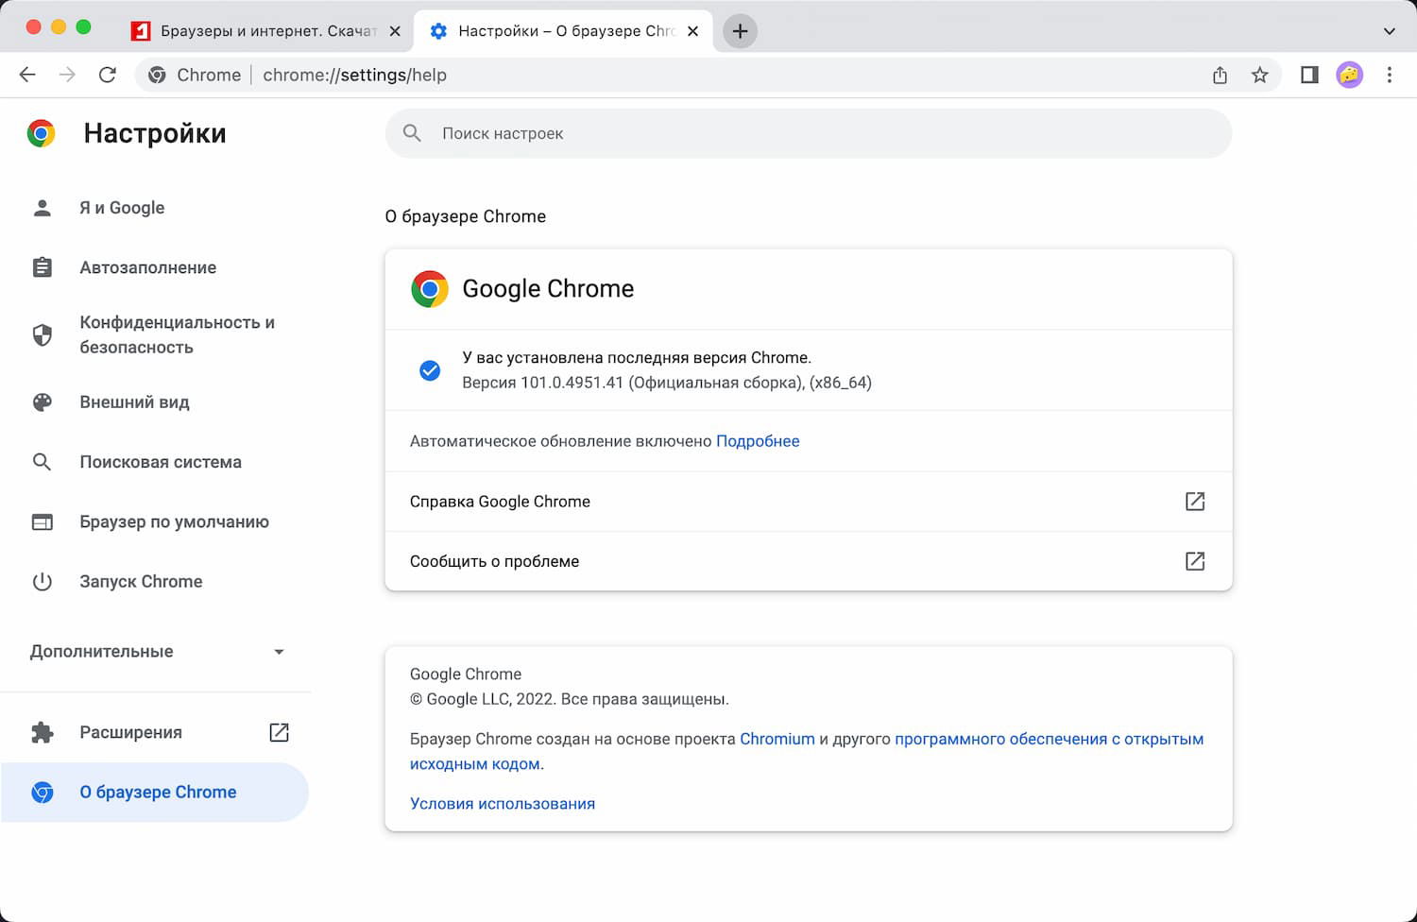Image resolution: width=1417 pixels, height=922 pixels.
Task: Open external link icon for Справка Google Chrome
Action: [x=1194, y=502]
